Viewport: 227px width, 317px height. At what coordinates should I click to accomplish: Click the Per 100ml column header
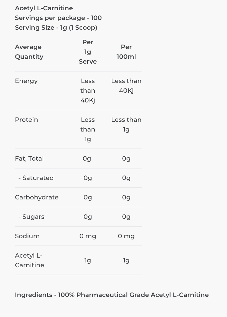click(x=126, y=52)
